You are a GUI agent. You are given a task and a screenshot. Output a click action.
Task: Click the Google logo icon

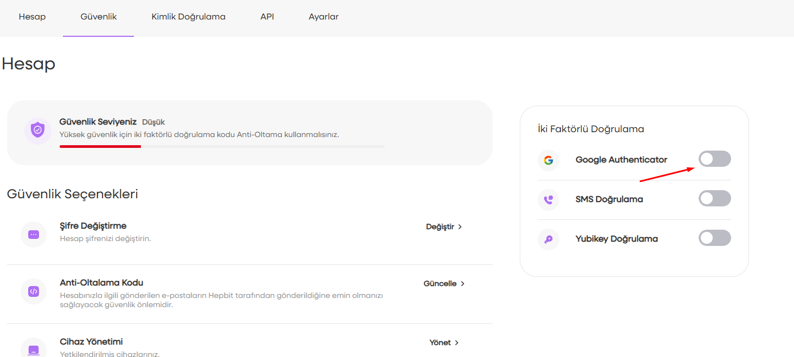548,160
